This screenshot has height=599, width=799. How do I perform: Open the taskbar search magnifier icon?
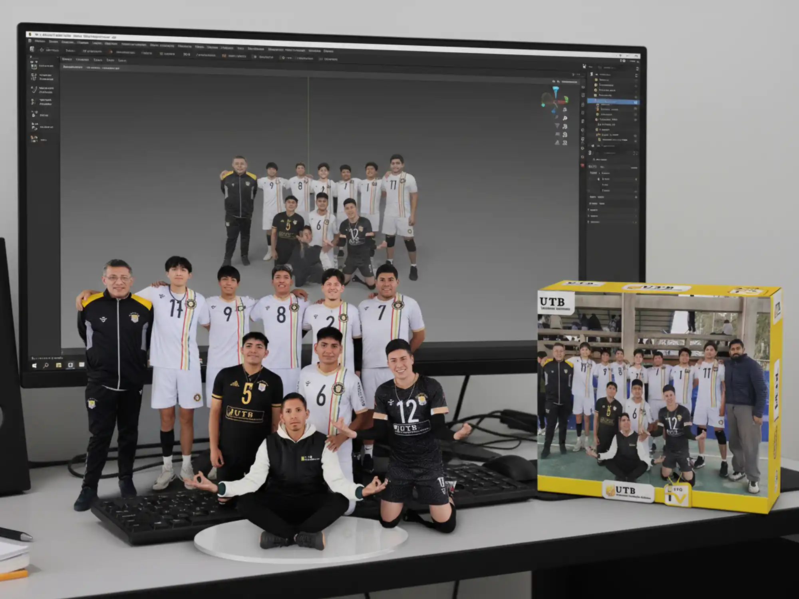point(46,366)
